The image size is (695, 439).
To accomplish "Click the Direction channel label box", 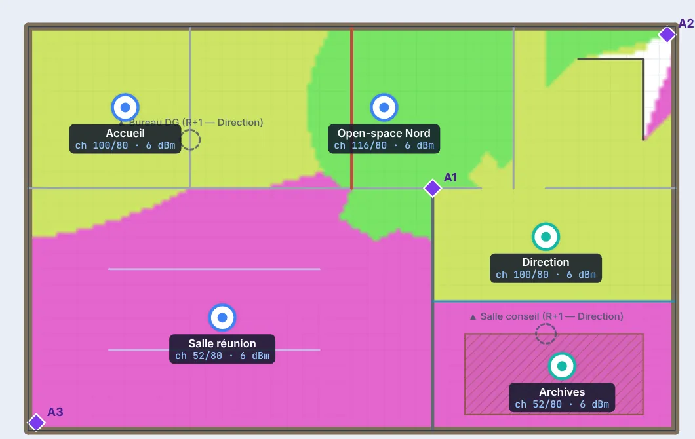I will 546,268.
